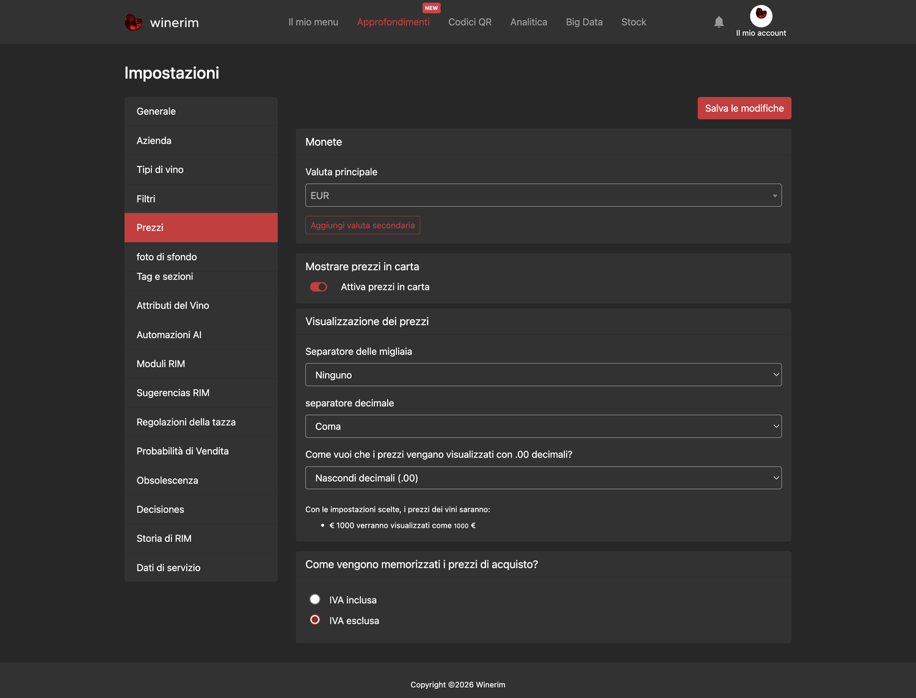Open Analitica in top navigation

(529, 22)
